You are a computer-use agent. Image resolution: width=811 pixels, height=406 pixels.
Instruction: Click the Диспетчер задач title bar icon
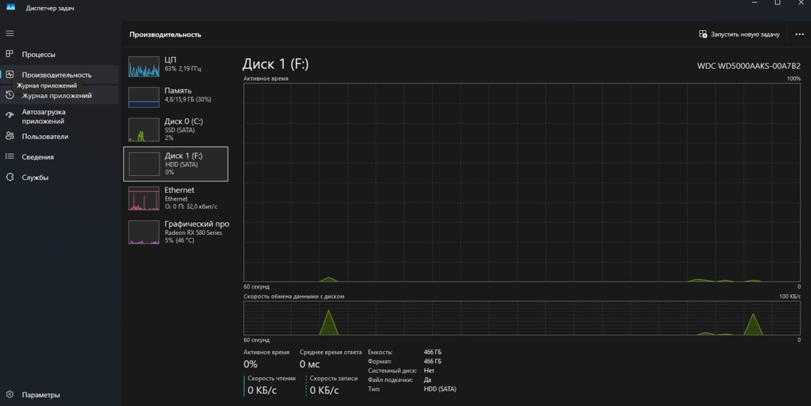(11, 7)
